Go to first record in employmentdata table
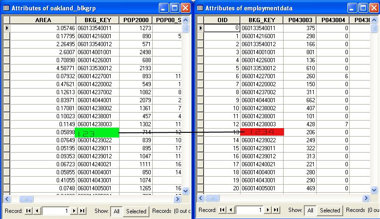This screenshot has width=380, height=219. tap(222, 210)
